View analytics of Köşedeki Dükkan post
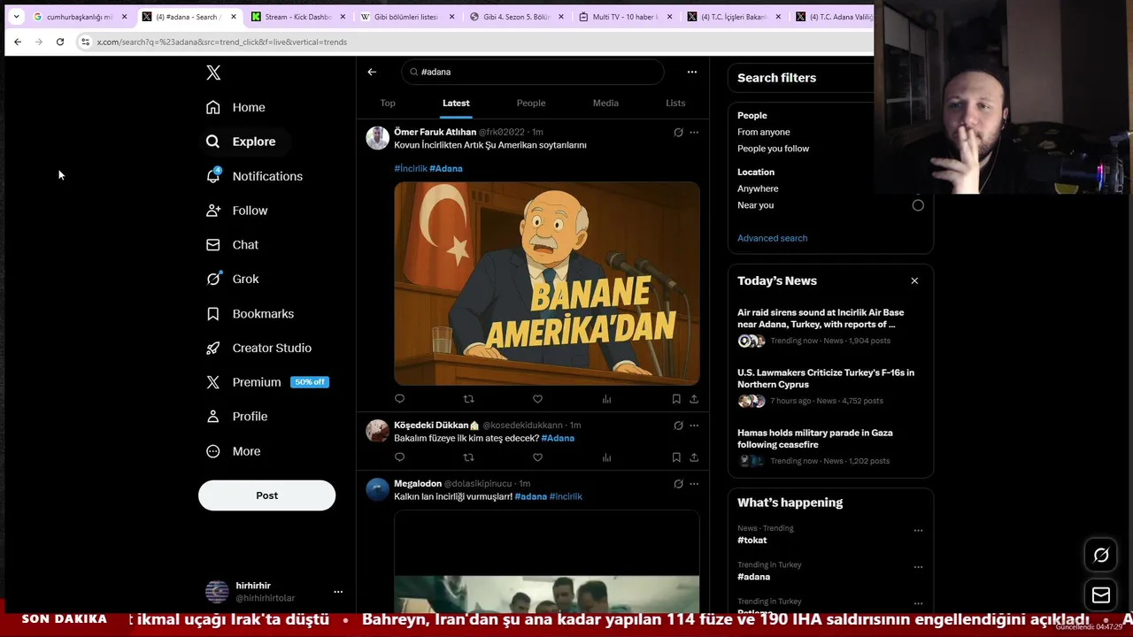The height and width of the screenshot is (637, 1133). 606,457
